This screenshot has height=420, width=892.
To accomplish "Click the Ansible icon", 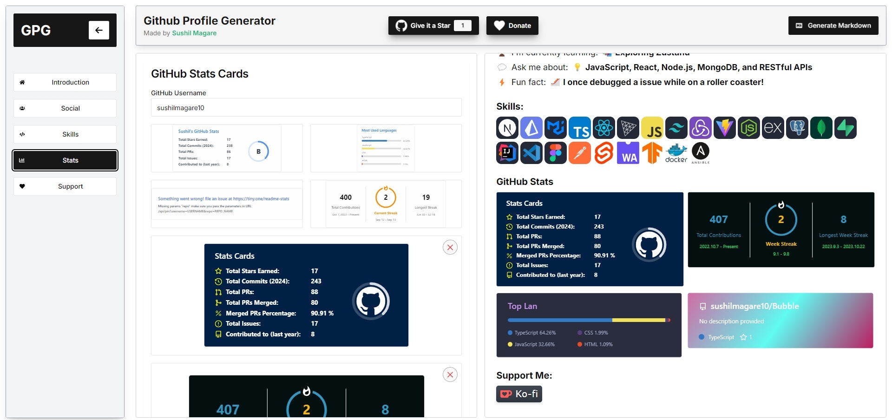I will [701, 153].
